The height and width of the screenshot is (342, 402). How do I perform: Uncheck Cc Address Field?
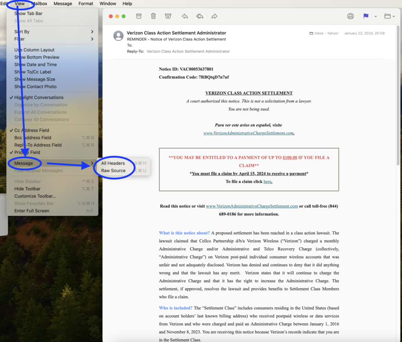click(x=52, y=130)
